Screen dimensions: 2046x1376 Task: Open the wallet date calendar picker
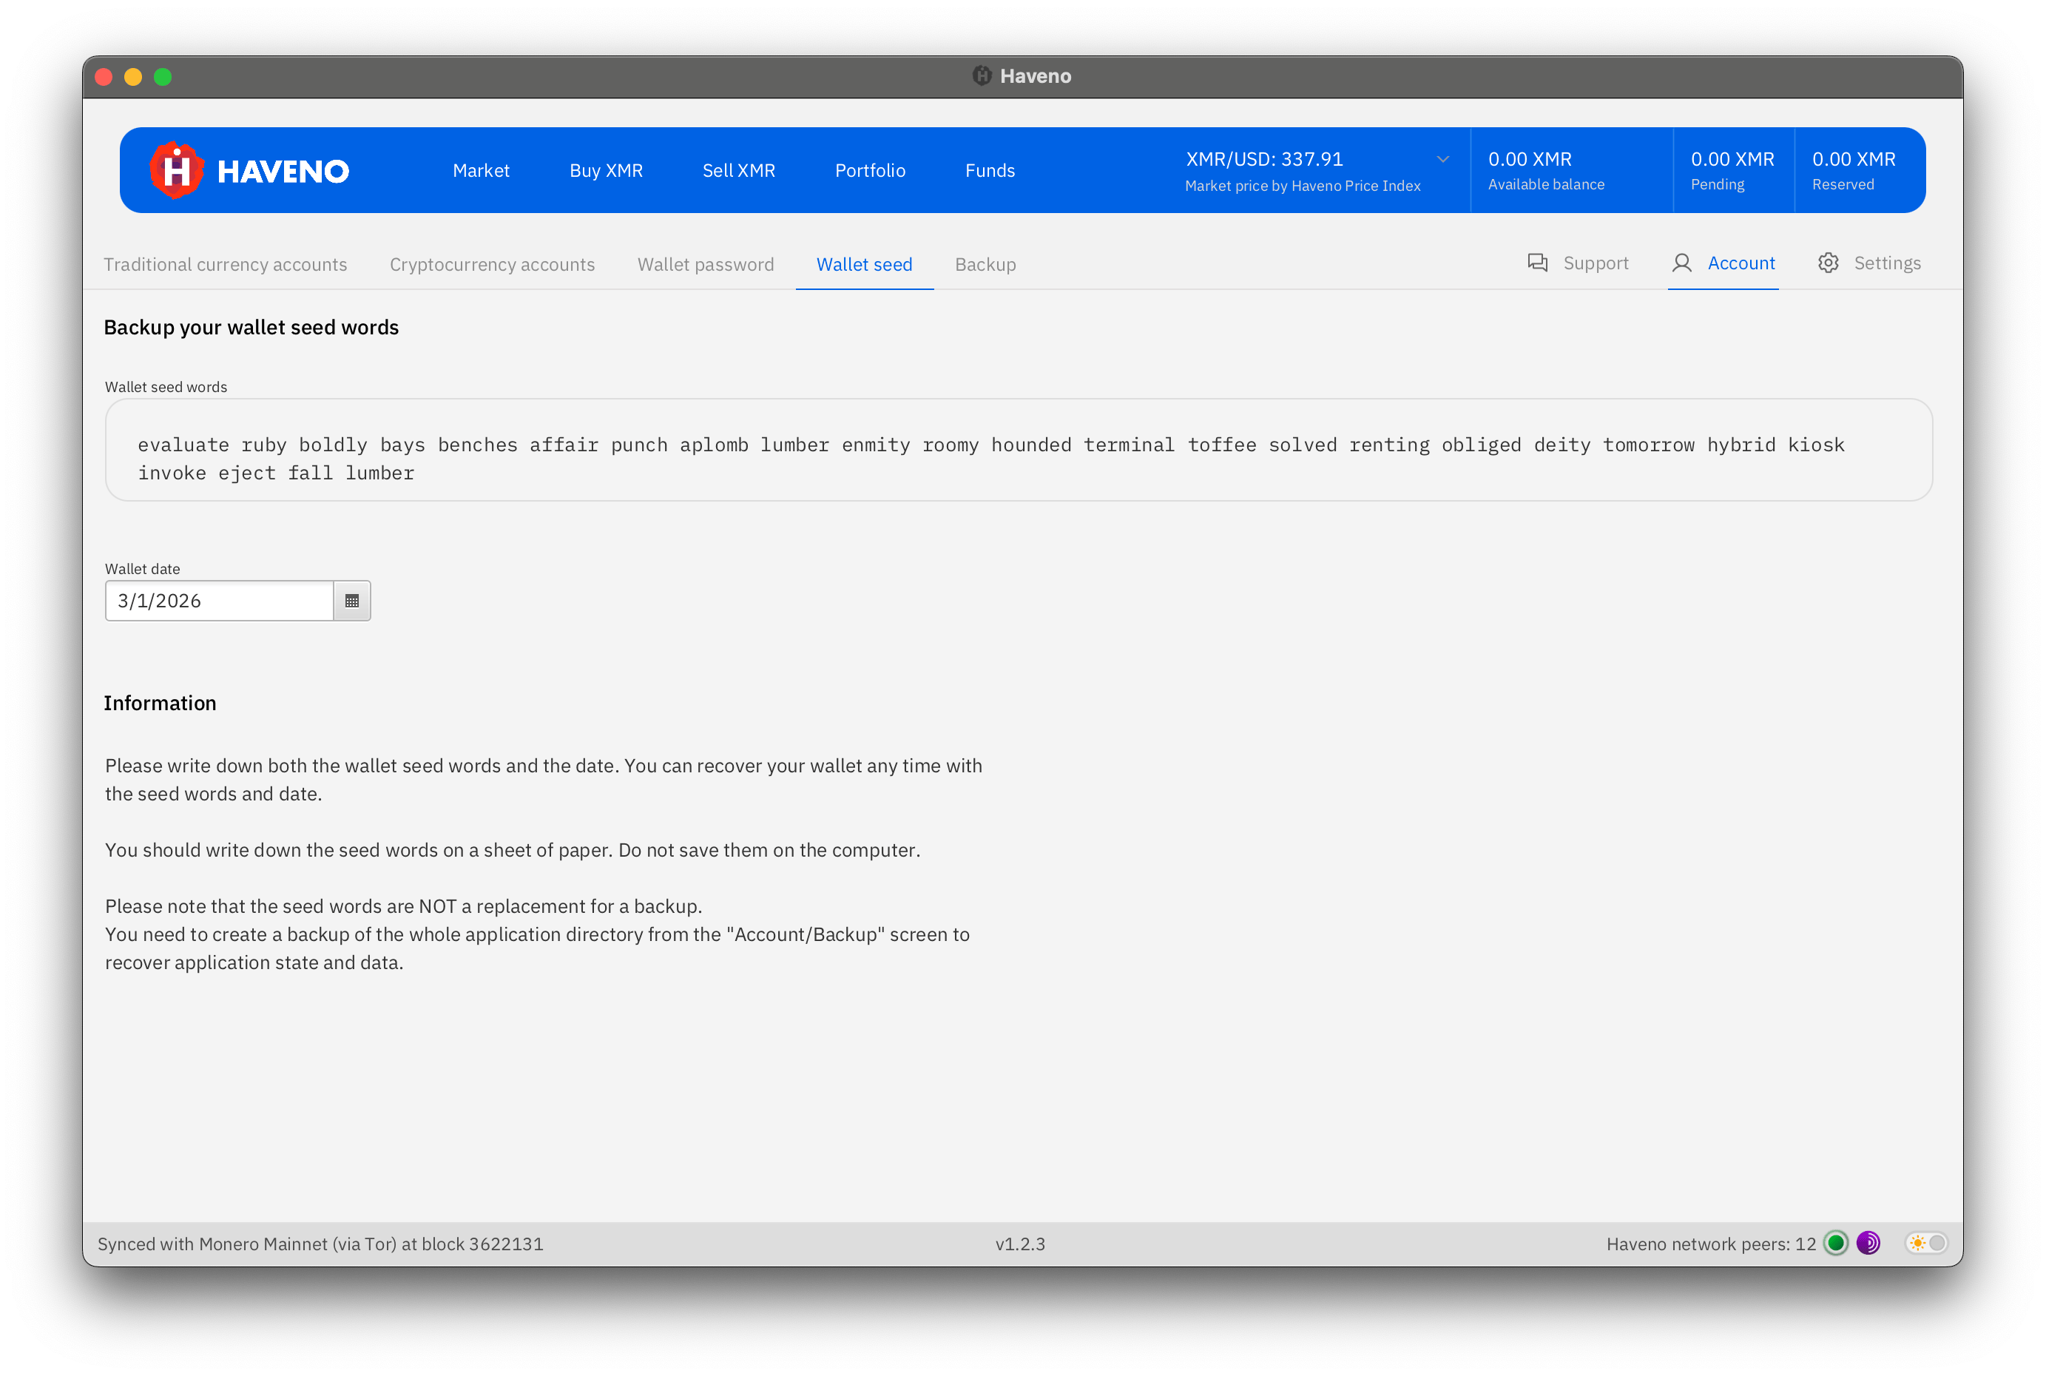pyautogui.click(x=352, y=601)
